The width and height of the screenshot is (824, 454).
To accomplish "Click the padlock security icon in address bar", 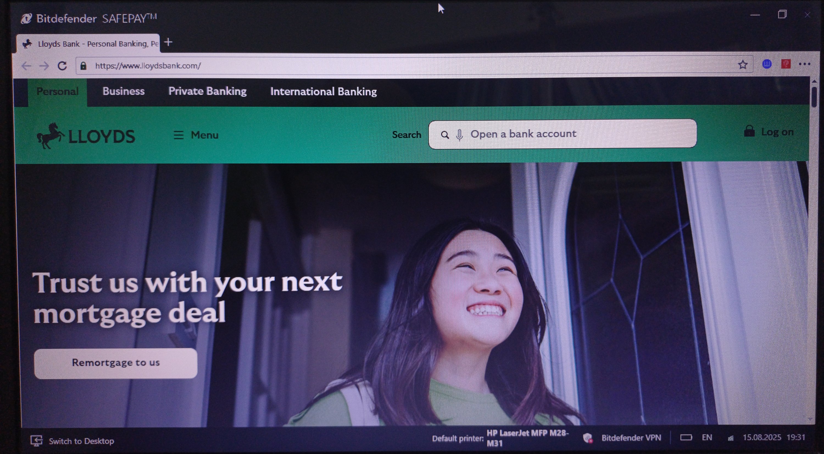I will (x=83, y=66).
